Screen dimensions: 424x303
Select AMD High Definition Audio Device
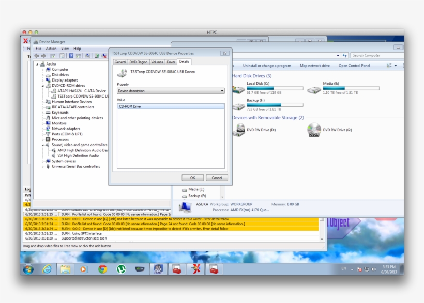[83, 150]
